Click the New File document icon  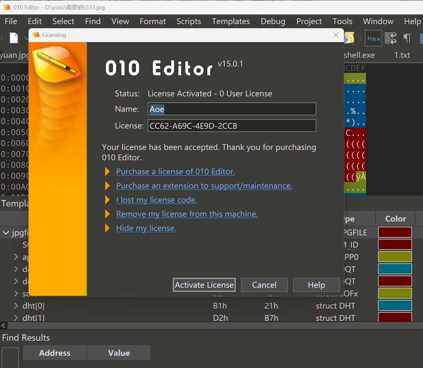click(14, 38)
